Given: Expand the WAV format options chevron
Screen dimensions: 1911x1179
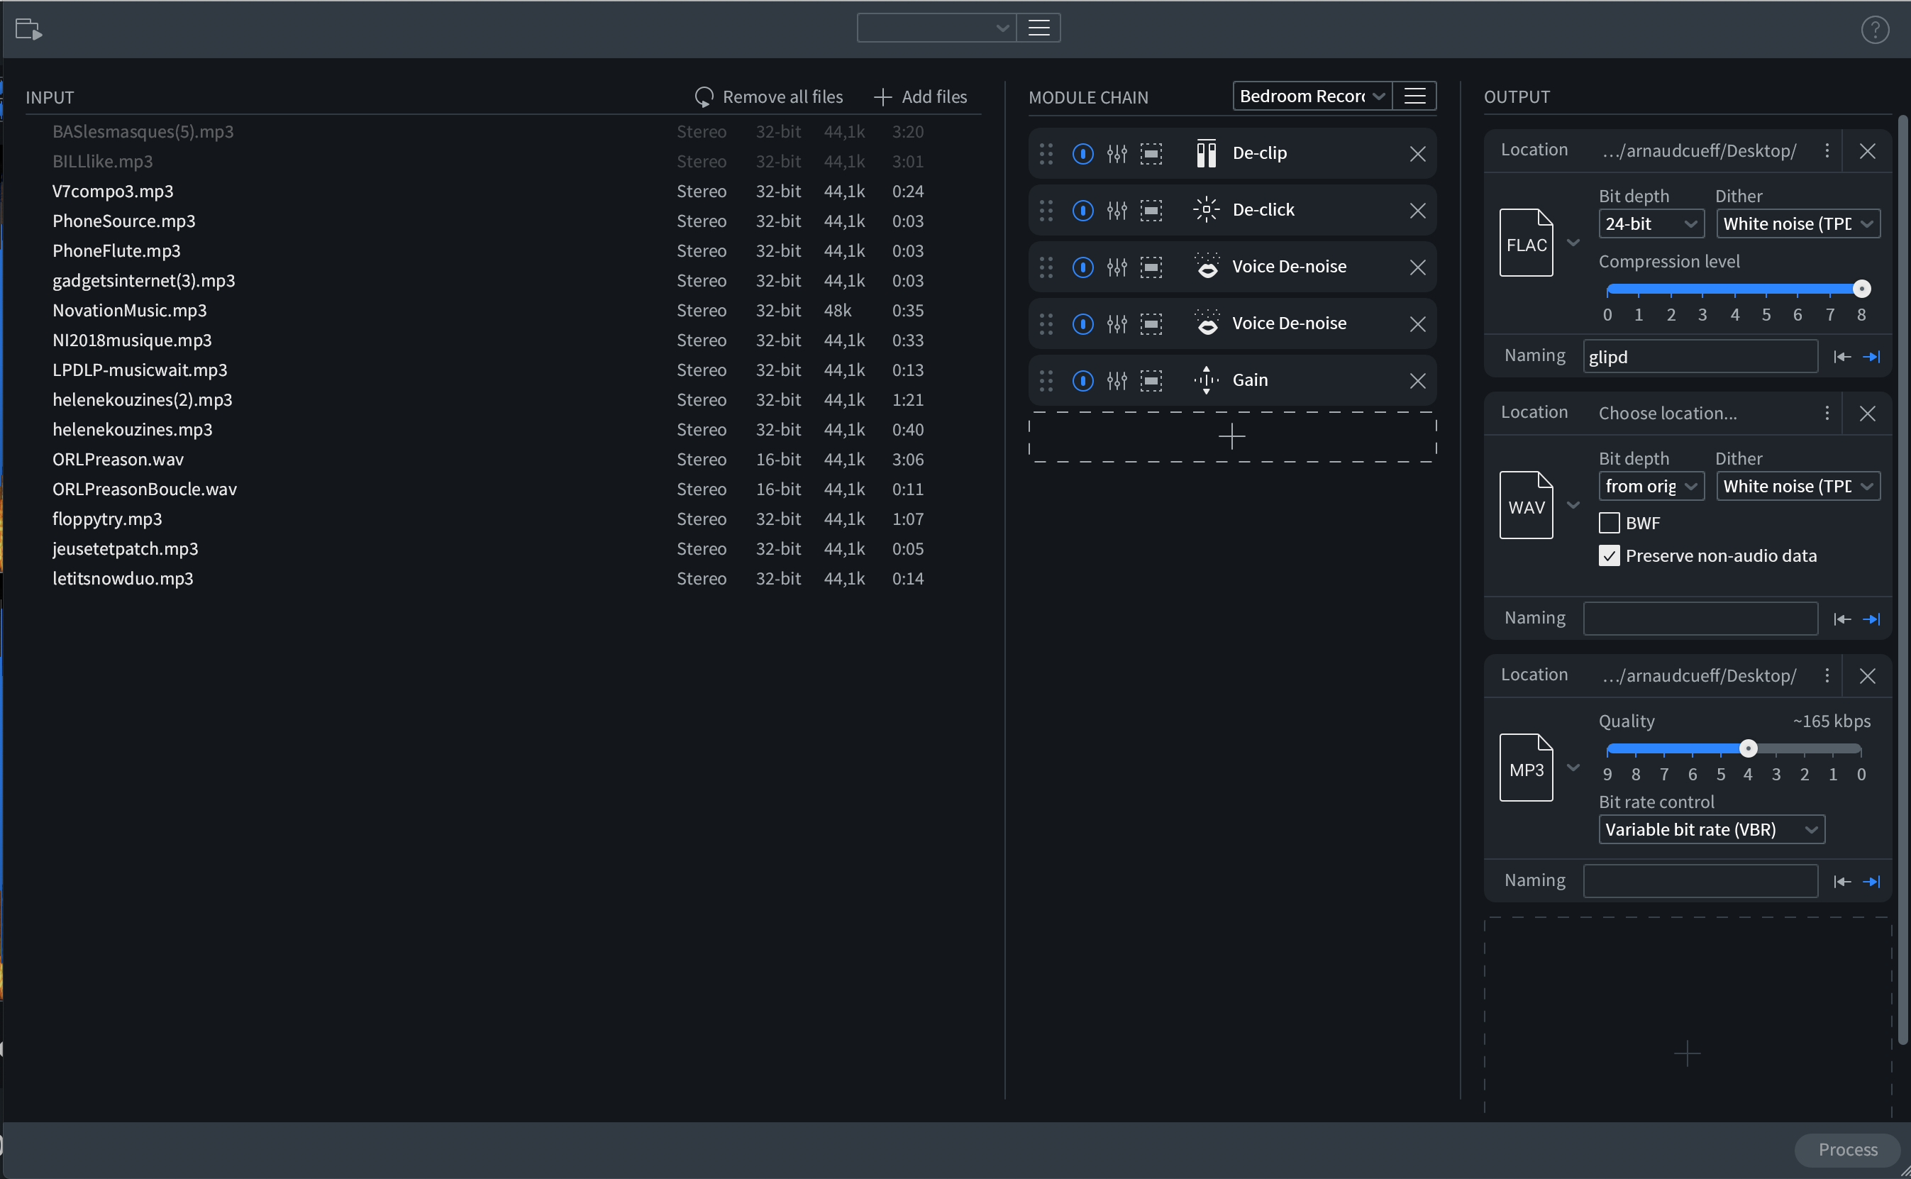Looking at the screenshot, I should click(x=1574, y=504).
